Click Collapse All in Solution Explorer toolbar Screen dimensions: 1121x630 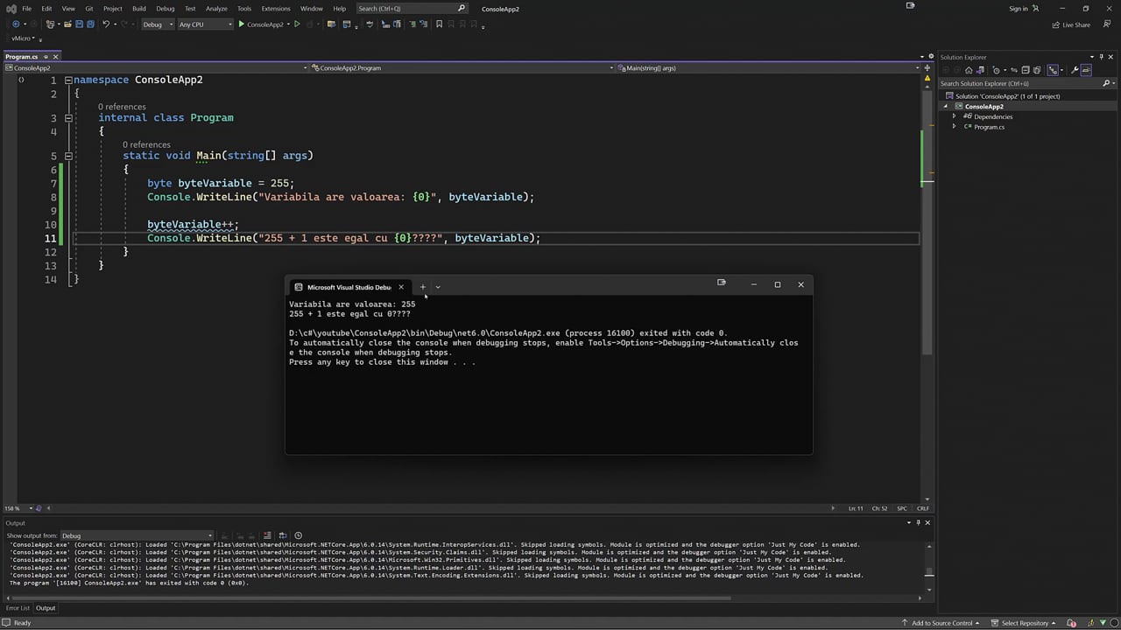(1026, 70)
